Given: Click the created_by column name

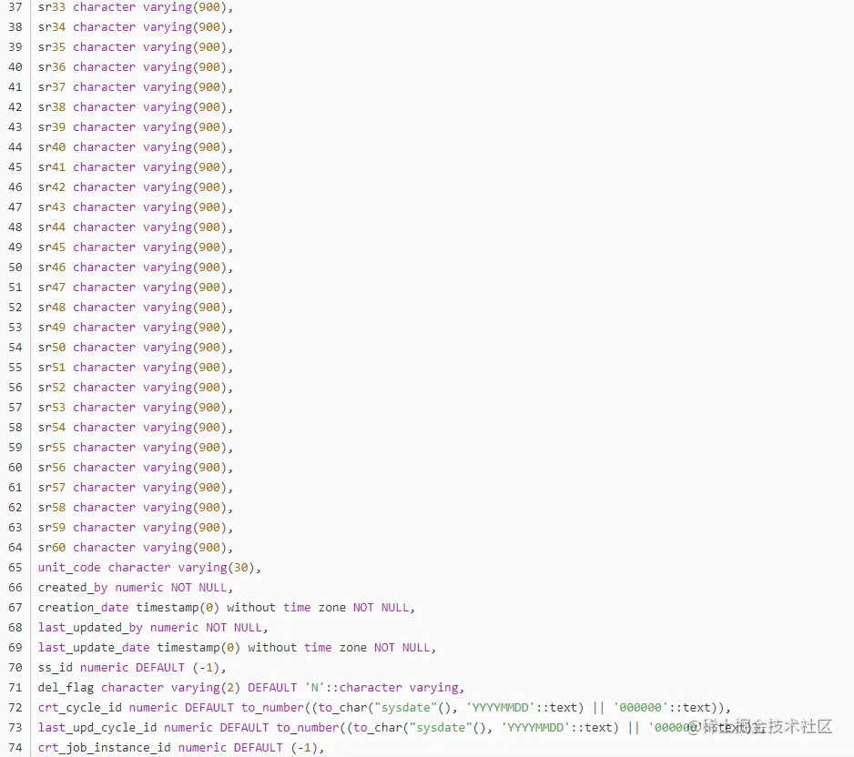Looking at the screenshot, I should (x=73, y=588).
